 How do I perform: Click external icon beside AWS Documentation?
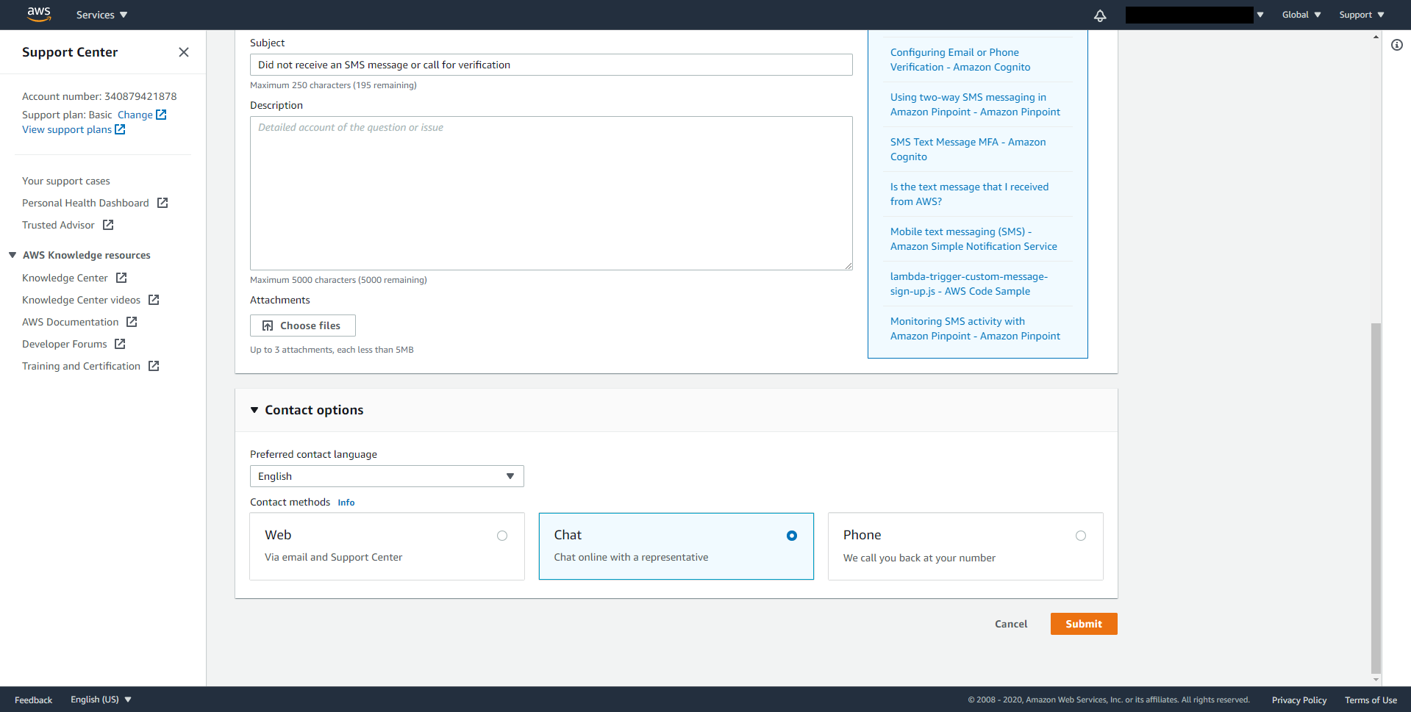(x=132, y=322)
